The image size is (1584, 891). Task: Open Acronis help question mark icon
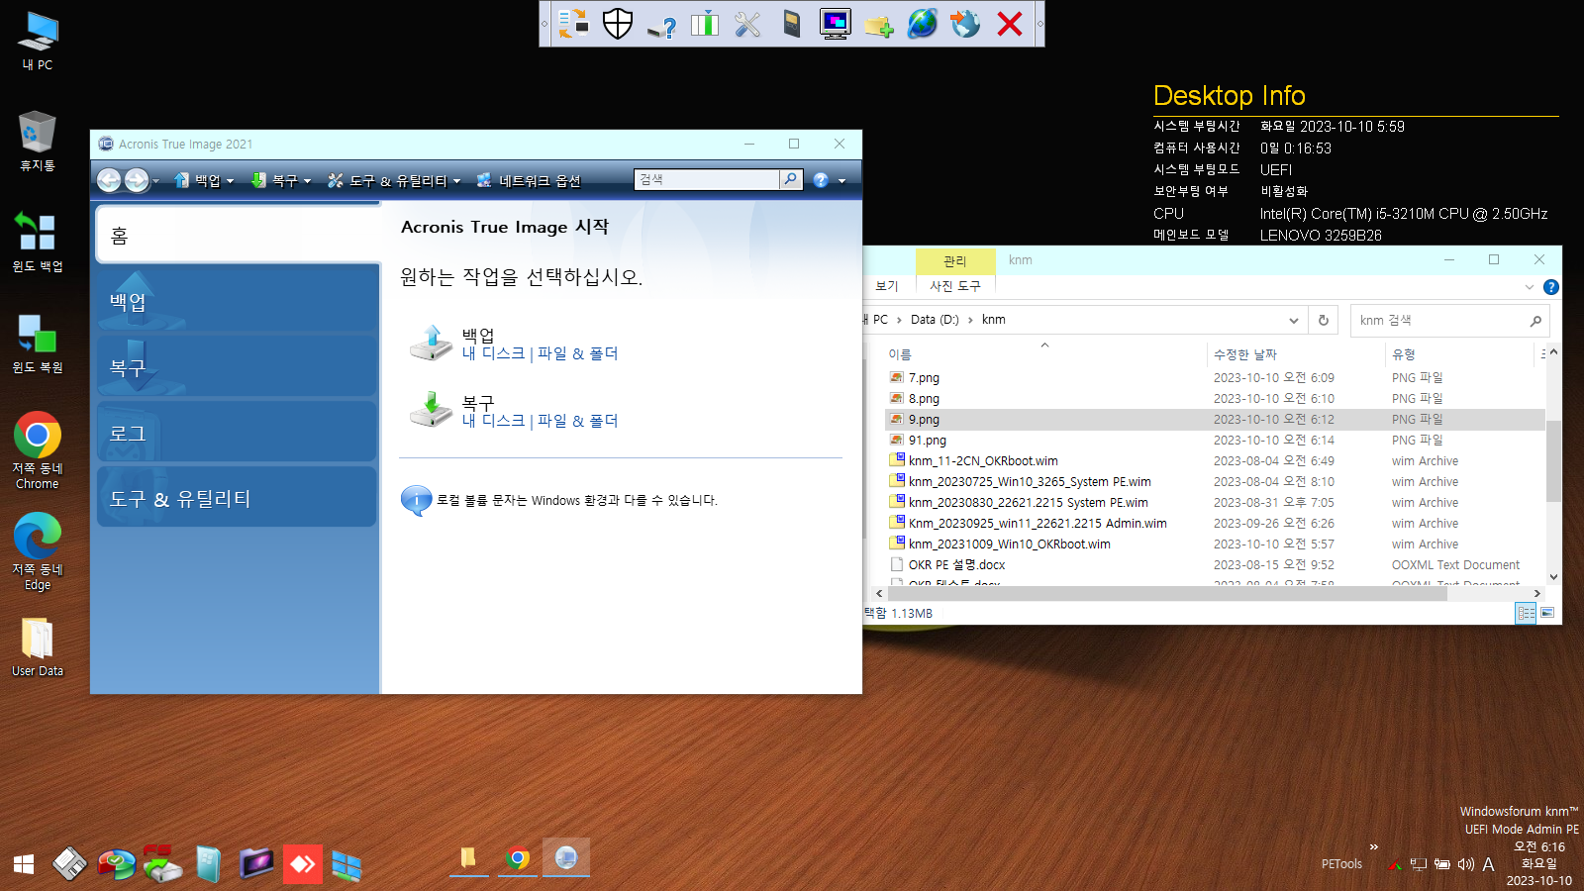point(821,180)
